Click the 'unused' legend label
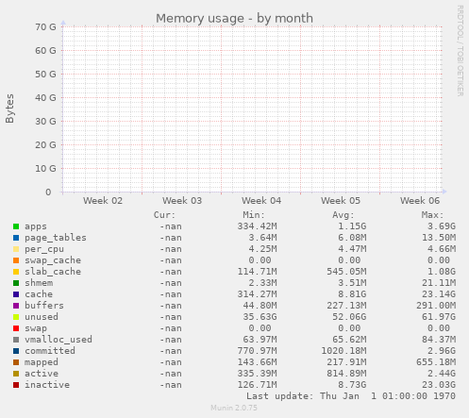The height and width of the screenshot is (418, 469). click(42, 317)
